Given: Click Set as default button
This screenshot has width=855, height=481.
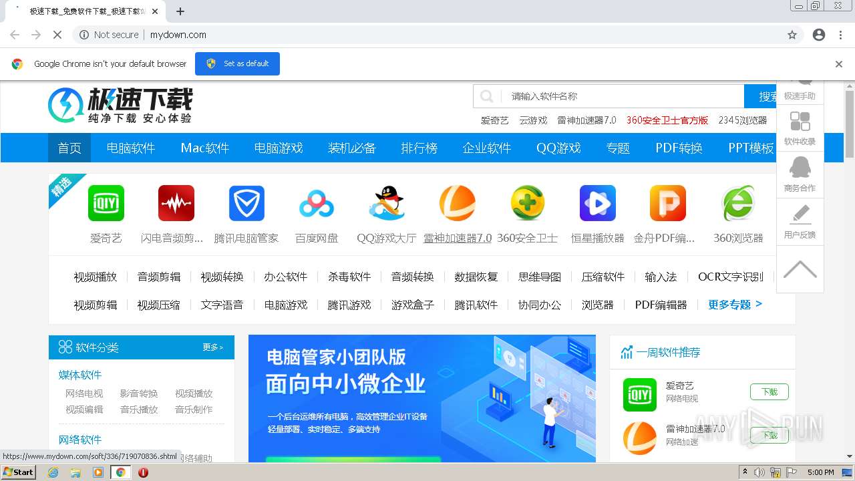Looking at the screenshot, I should 237,63.
